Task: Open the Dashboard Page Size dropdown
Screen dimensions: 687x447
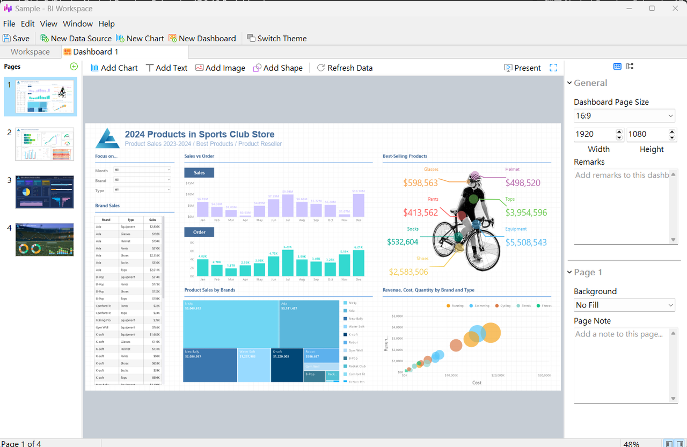Action: (x=625, y=115)
